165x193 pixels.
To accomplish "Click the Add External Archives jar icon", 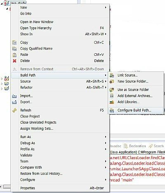I will coord(112,96).
